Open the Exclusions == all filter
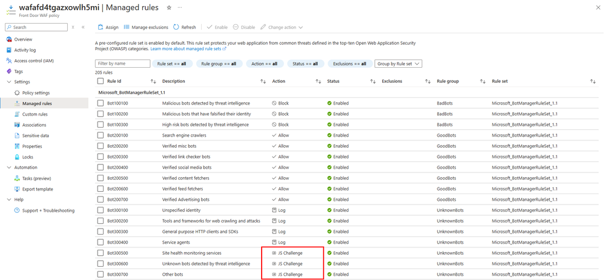 pyautogui.click(x=350, y=64)
